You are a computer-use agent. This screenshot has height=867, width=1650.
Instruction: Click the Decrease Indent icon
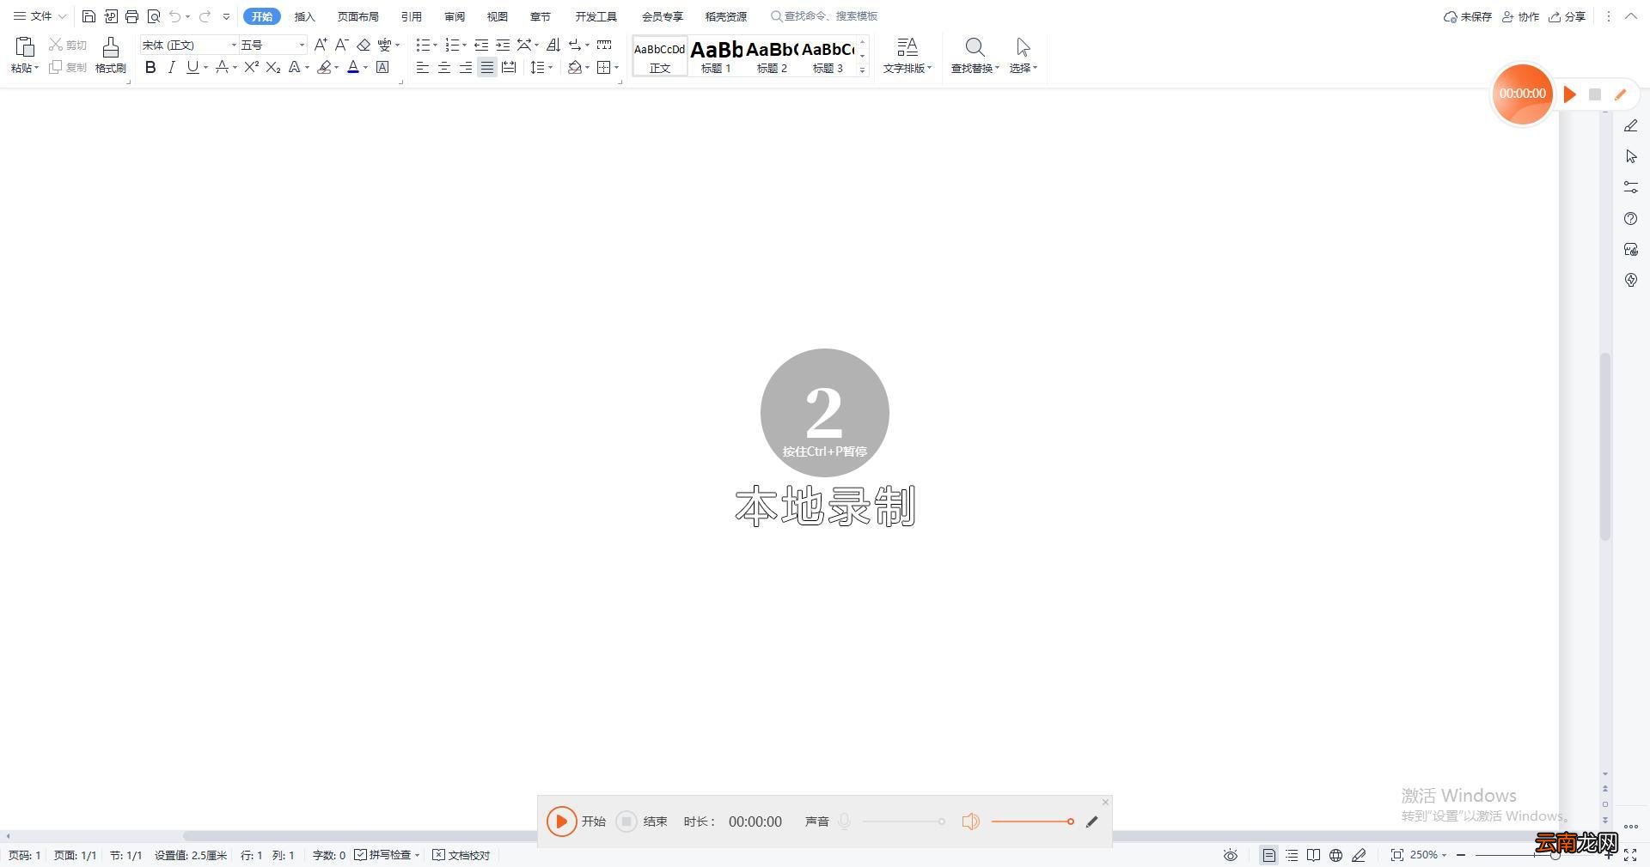click(x=481, y=45)
